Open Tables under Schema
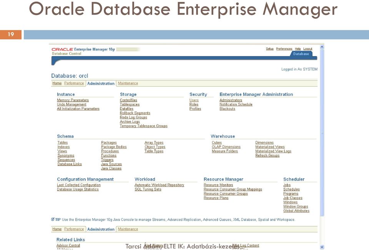 tap(63, 142)
